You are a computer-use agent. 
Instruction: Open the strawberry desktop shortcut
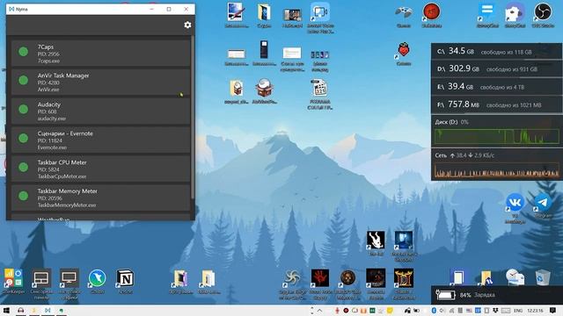click(404, 50)
